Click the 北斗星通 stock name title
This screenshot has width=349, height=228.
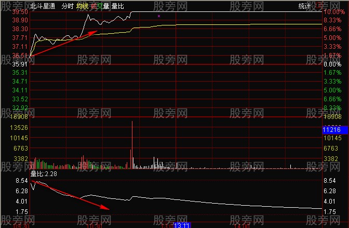coord(43,6)
